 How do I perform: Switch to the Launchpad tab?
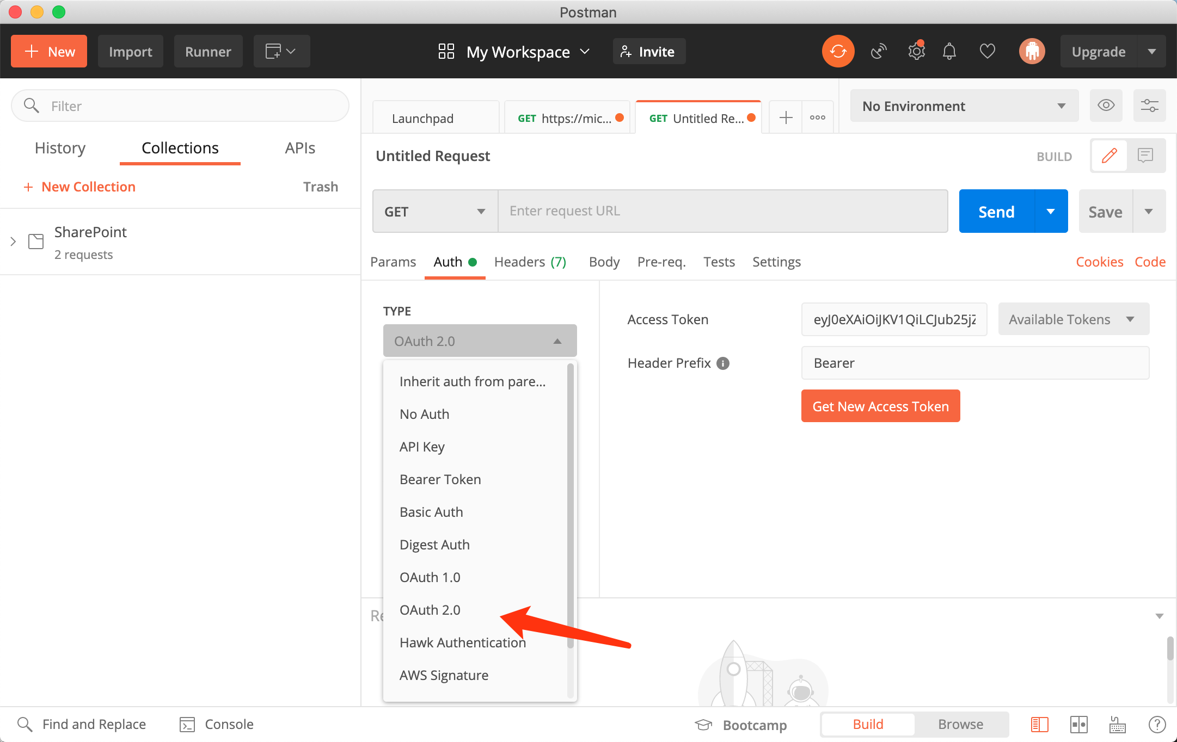tap(436, 118)
